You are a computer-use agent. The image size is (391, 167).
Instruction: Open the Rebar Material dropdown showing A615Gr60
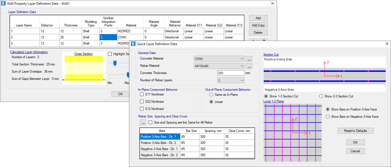(219, 66)
